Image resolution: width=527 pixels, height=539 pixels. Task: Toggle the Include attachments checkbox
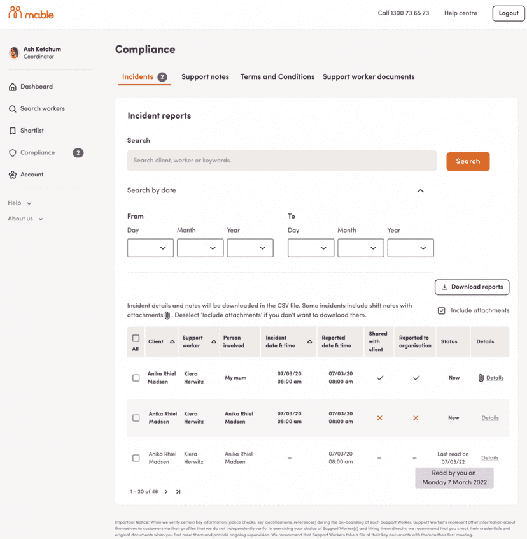[x=442, y=311]
